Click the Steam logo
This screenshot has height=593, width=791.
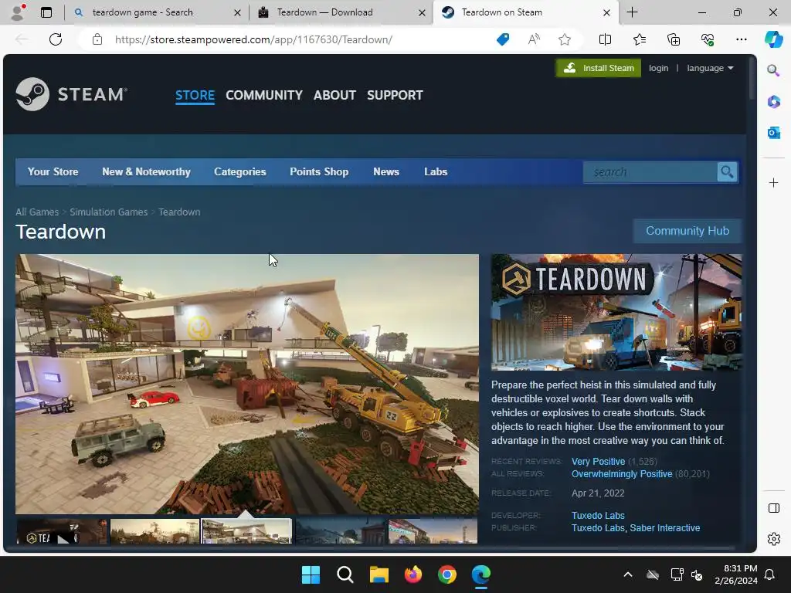click(71, 93)
